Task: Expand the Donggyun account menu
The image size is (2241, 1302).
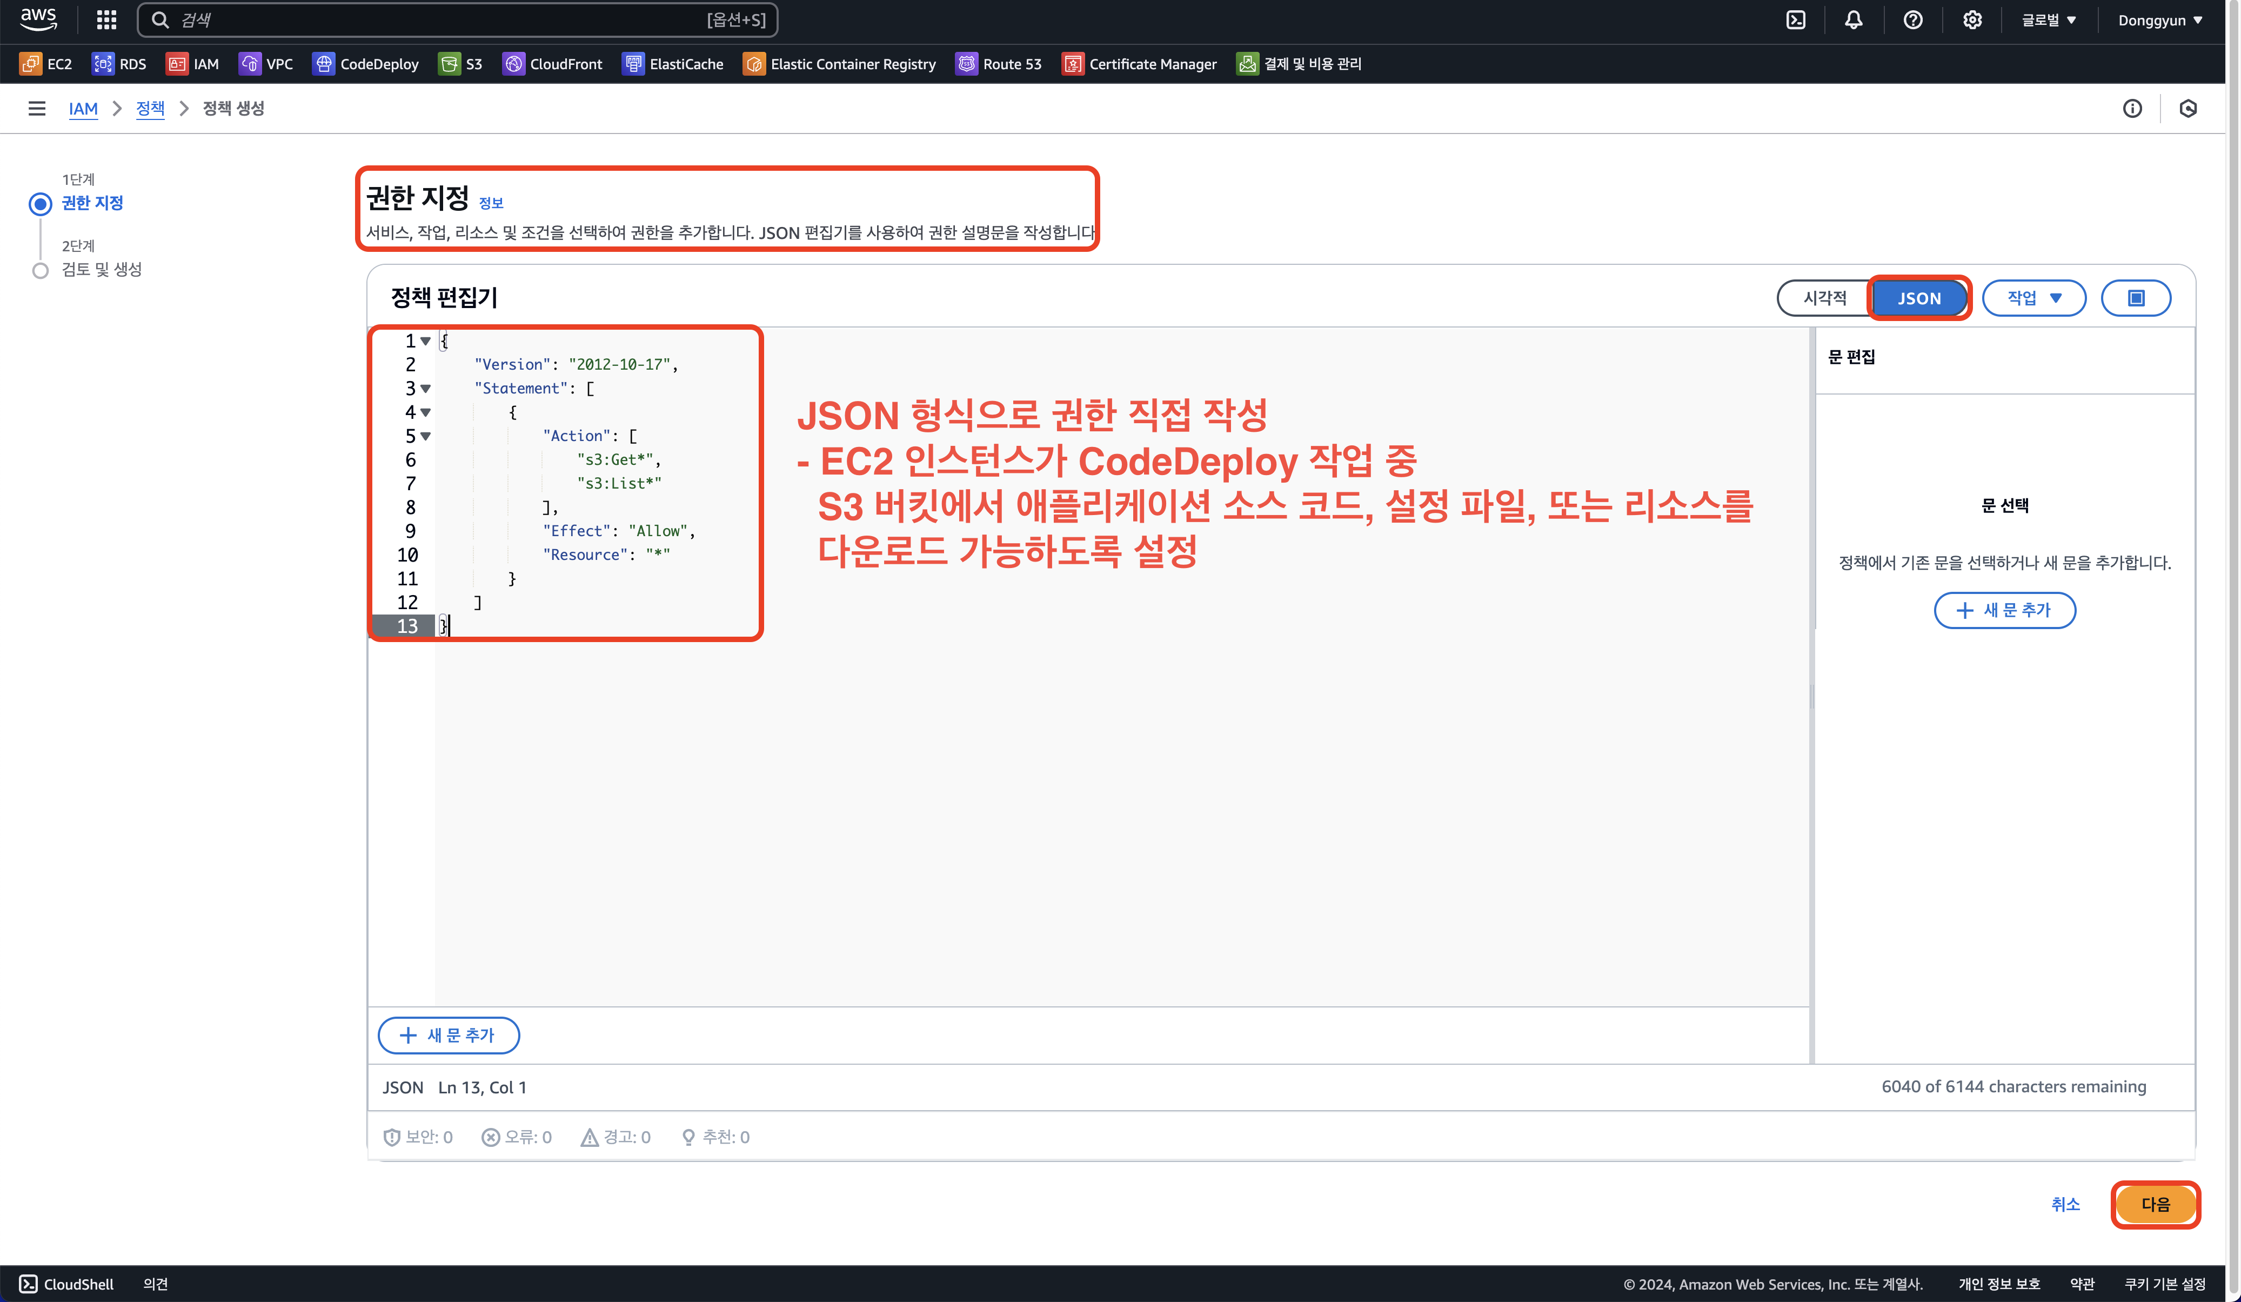Action: pos(2159,19)
